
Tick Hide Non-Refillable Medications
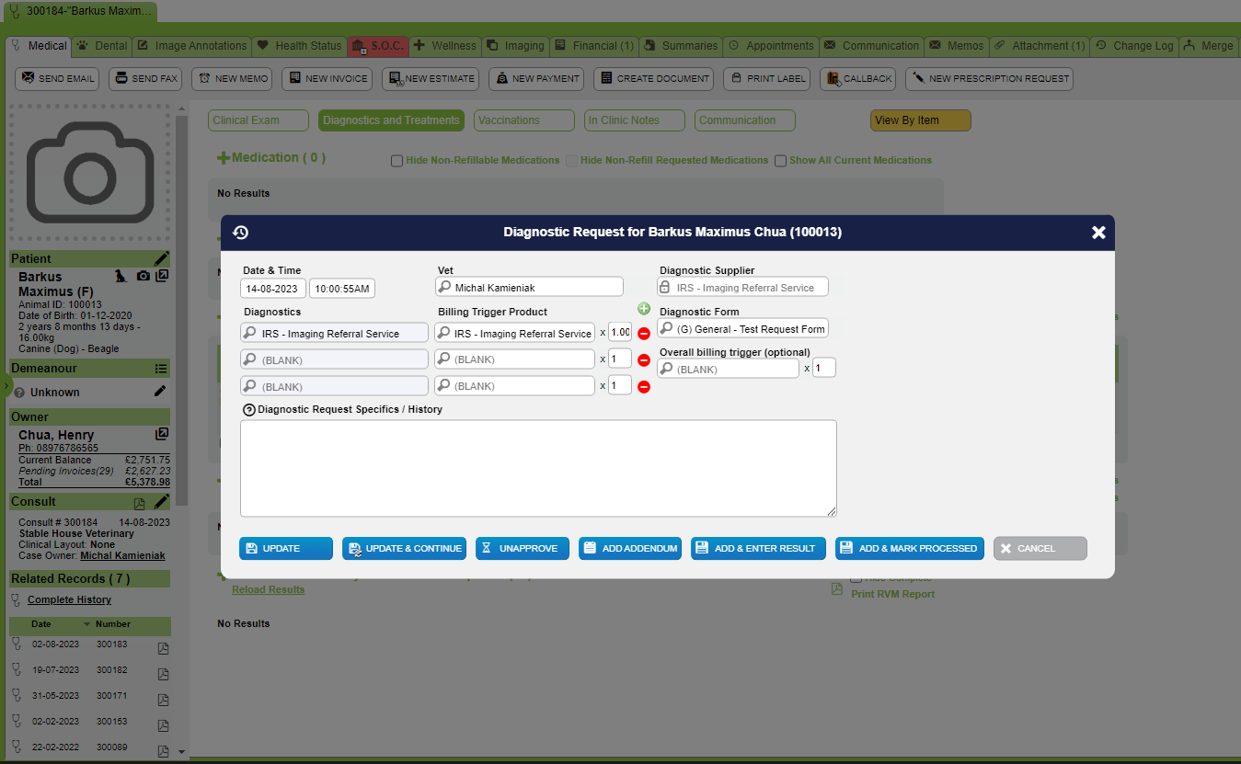397,161
